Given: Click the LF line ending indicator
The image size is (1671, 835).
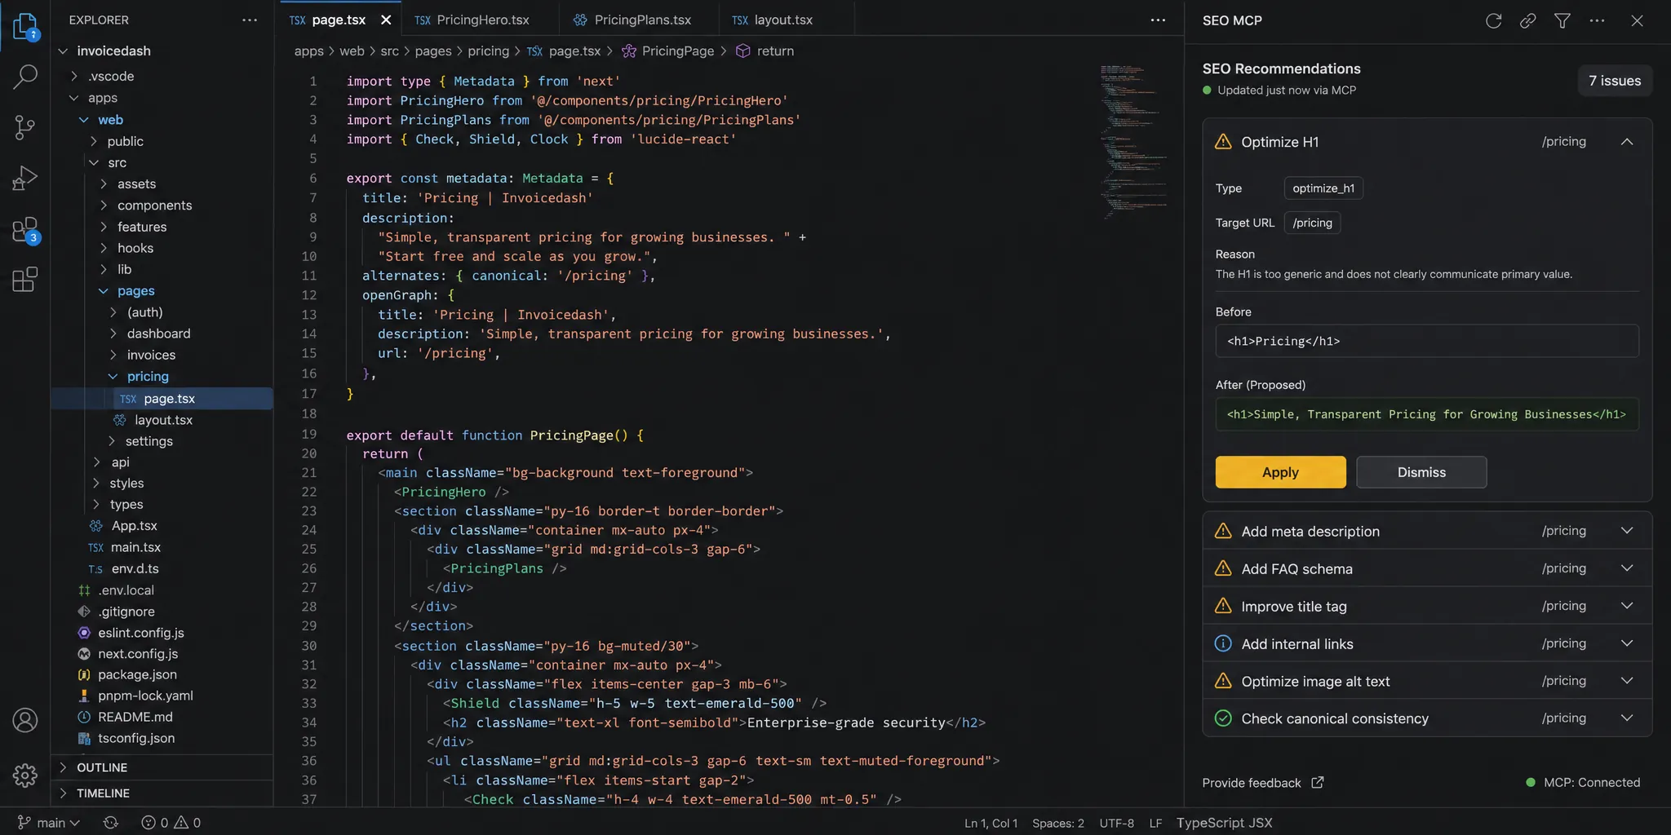Looking at the screenshot, I should pyautogui.click(x=1155, y=823).
